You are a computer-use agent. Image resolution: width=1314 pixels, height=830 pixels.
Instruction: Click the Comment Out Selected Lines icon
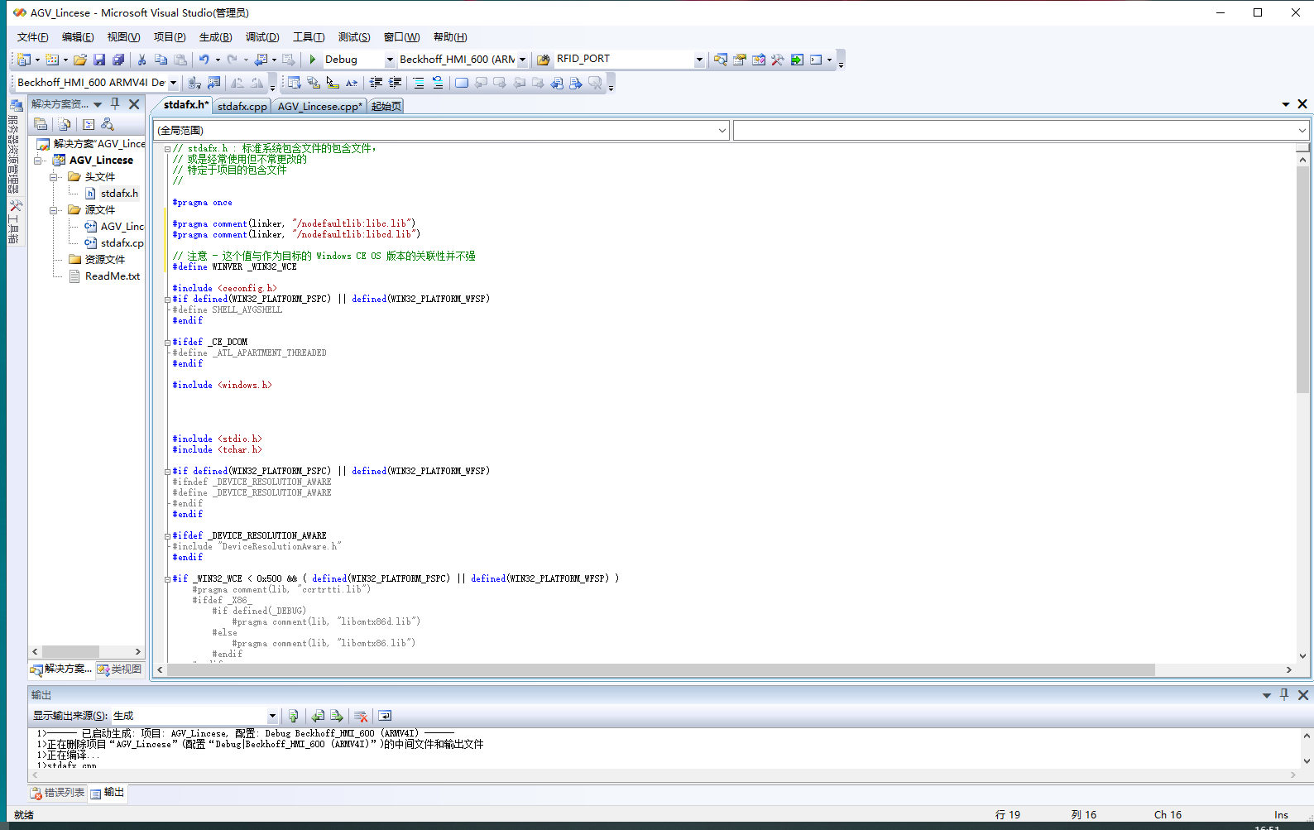(x=419, y=83)
